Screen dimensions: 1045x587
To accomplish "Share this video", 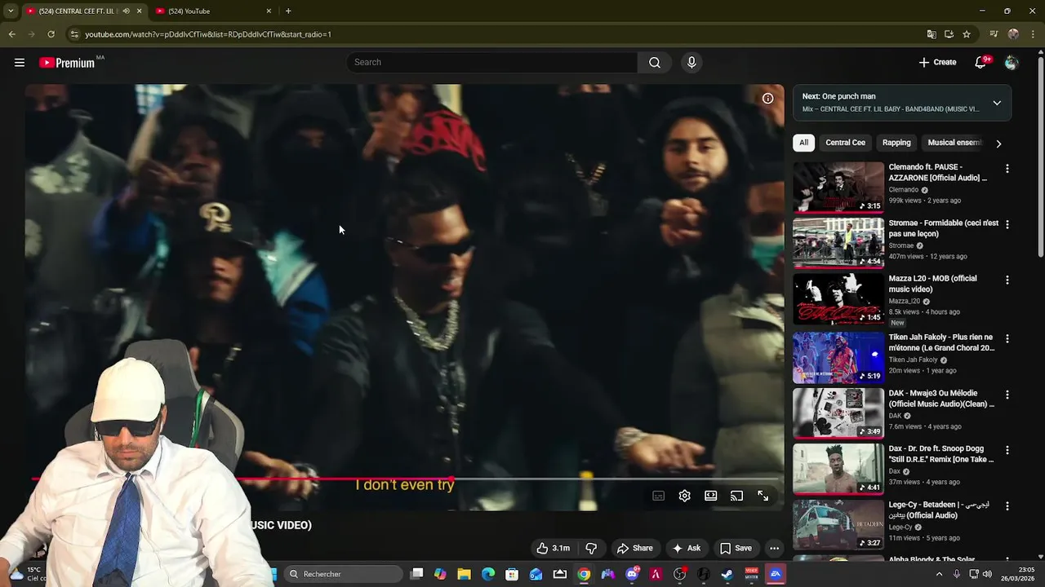I will tap(634, 548).
